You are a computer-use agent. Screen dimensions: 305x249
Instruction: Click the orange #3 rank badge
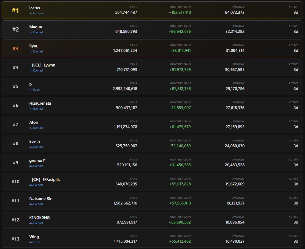(x=16, y=48)
